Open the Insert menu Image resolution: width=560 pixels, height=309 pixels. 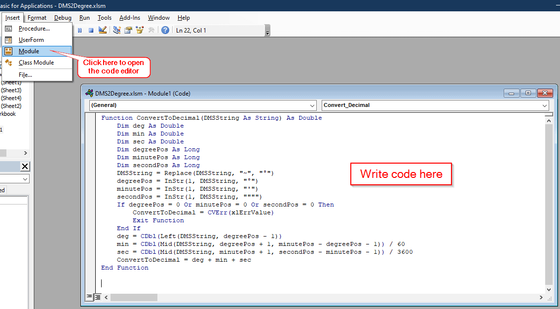point(12,17)
